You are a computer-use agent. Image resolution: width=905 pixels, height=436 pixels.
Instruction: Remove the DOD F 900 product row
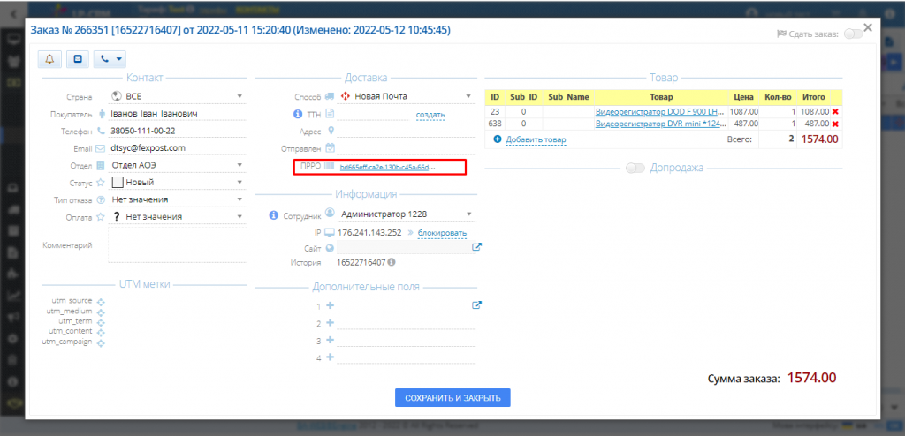tap(835, 111)
